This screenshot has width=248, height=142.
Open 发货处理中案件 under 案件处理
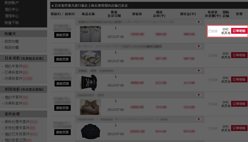tap(17, 128)
